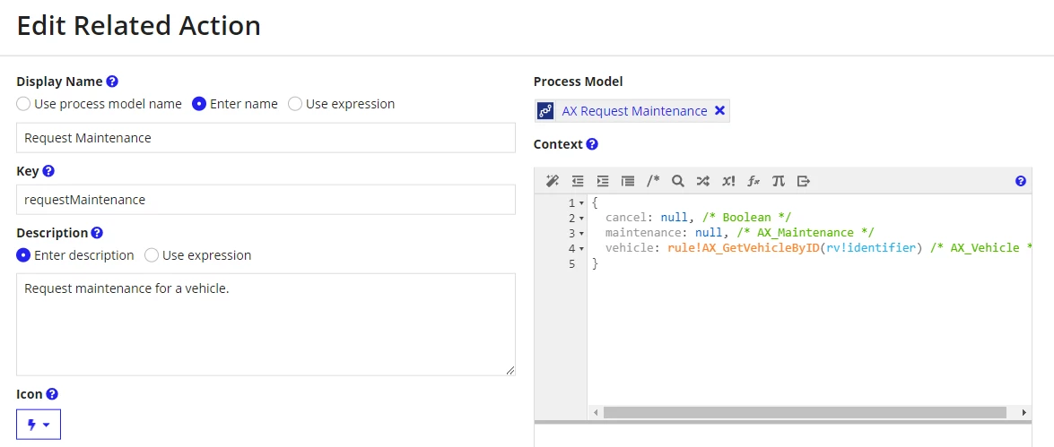Click the Description text area
This screenshot has width=1054, height=447.
[266, 324]
